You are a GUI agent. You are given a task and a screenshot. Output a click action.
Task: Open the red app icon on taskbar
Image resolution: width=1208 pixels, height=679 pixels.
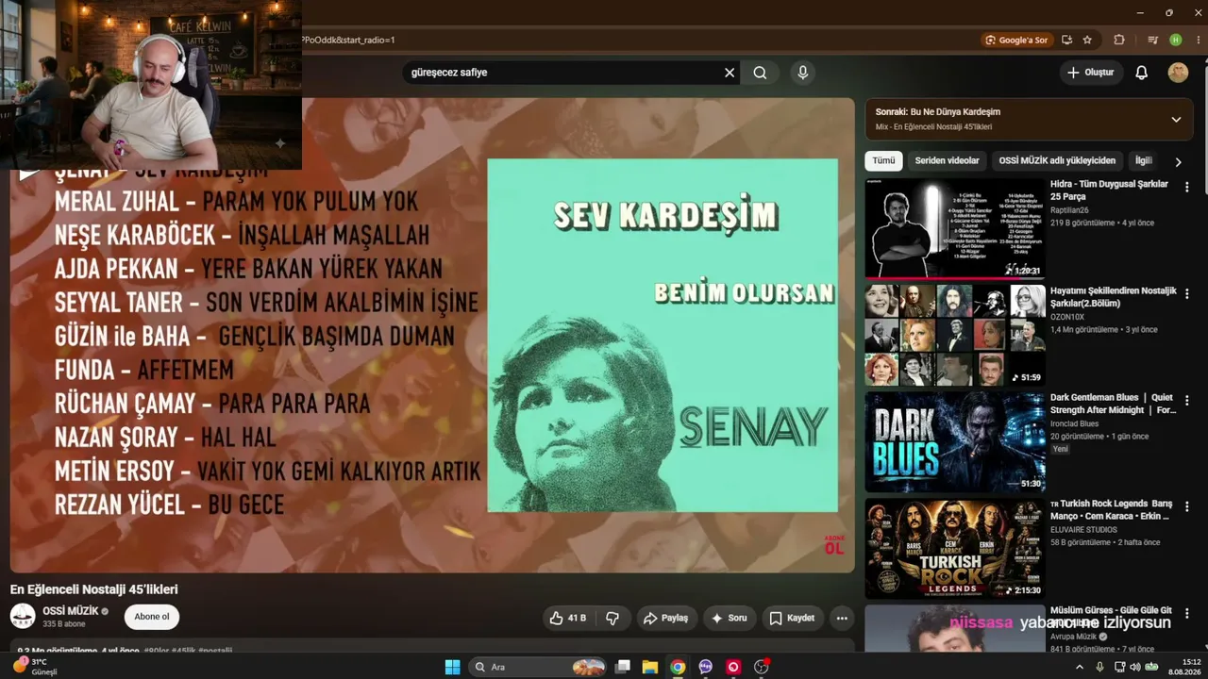pos(733,667)
